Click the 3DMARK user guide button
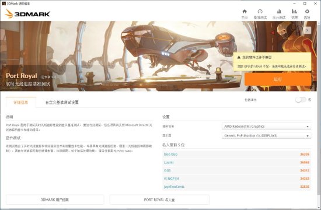 pyautogui.click(x=55, y=199)
